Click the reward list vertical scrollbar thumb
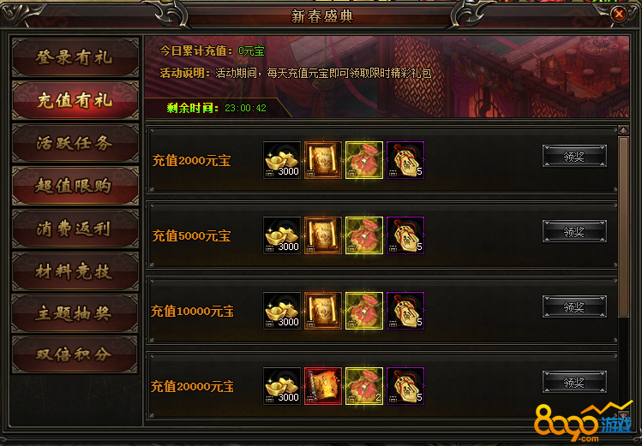 [x=623, y=227]
